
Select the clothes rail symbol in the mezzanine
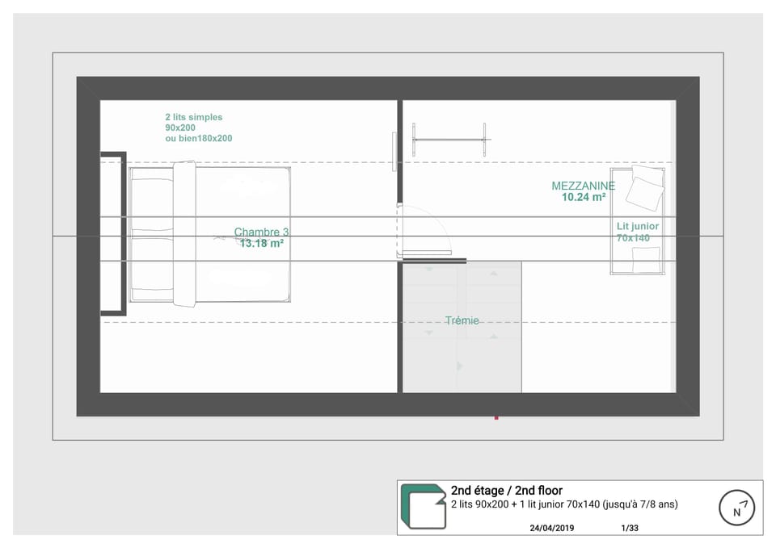(450, 139)
